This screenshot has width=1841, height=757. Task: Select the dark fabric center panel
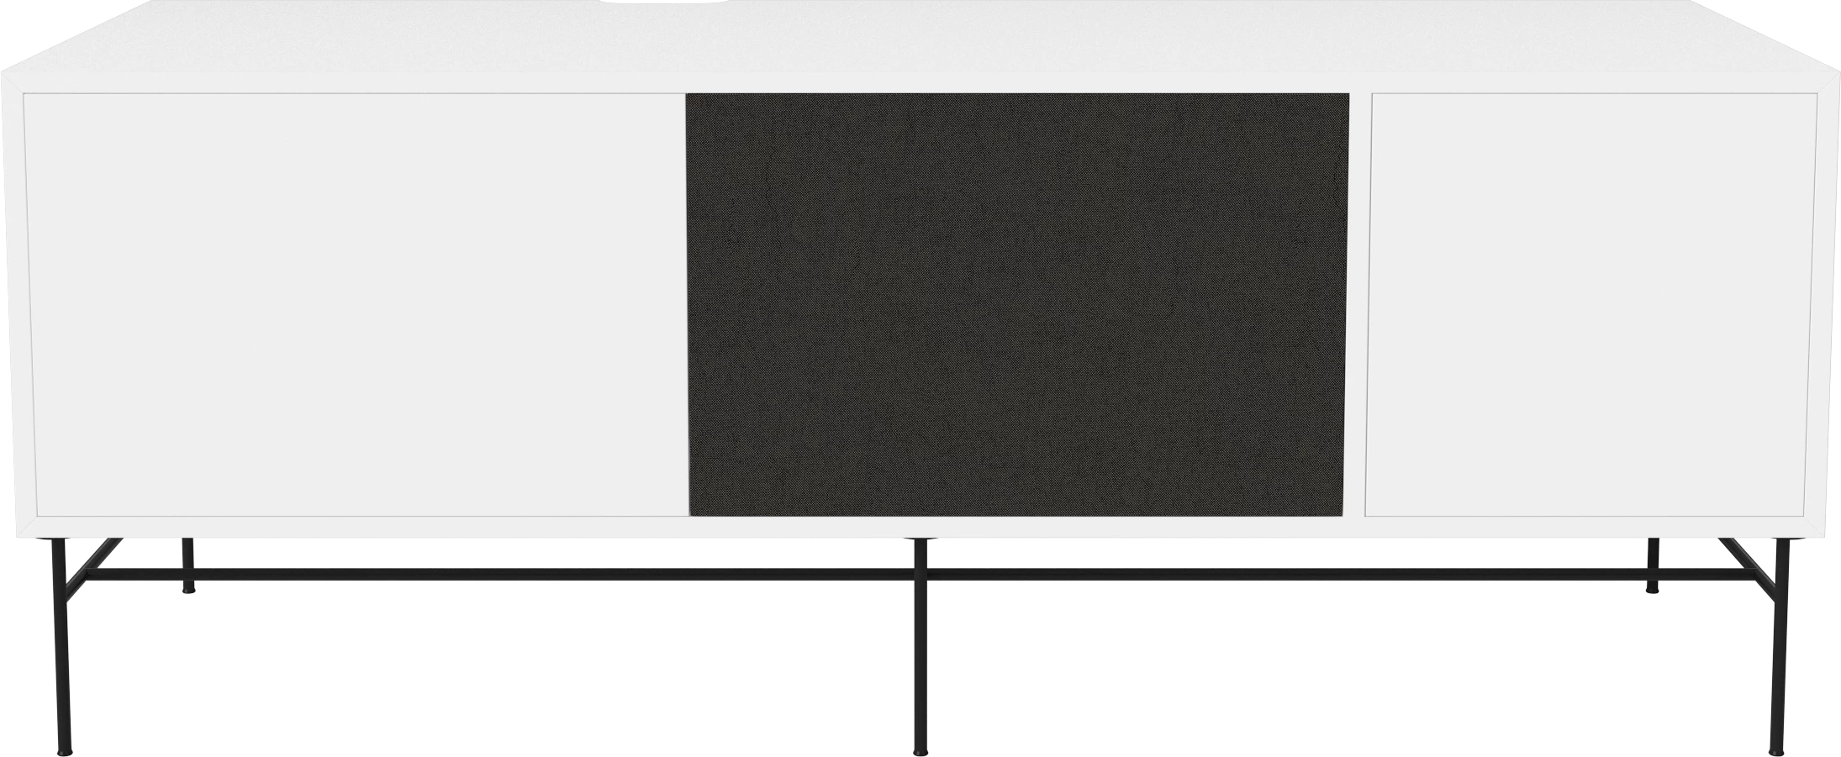pyautogui.click(x=1017, y=302)
